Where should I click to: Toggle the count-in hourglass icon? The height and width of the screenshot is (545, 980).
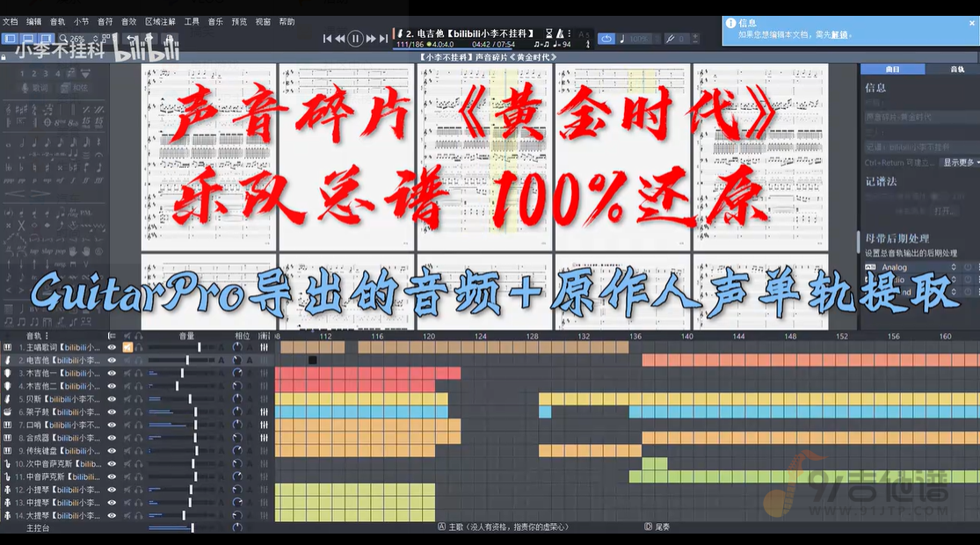pyautogui.click(x=548, y=33)
